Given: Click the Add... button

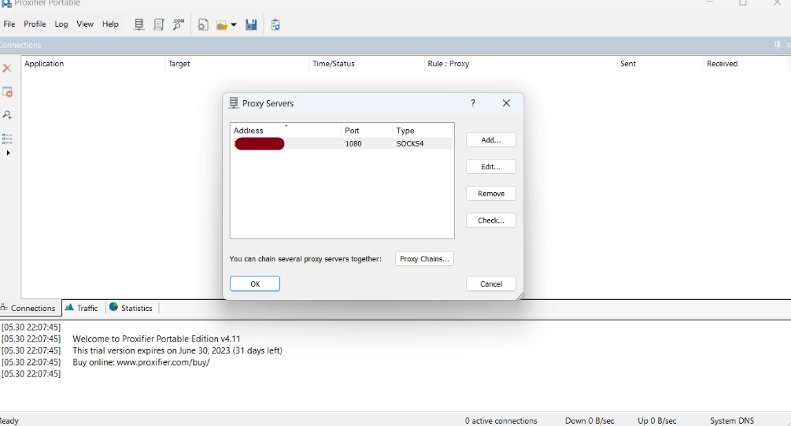Looking at the screenshot, I should (490, 140).
